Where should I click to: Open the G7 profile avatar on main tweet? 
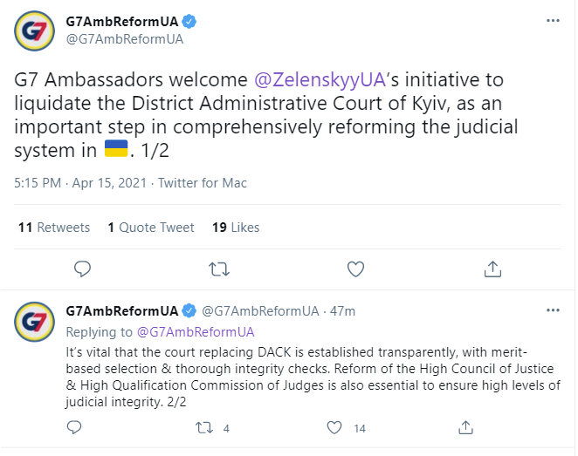point(34,31)
